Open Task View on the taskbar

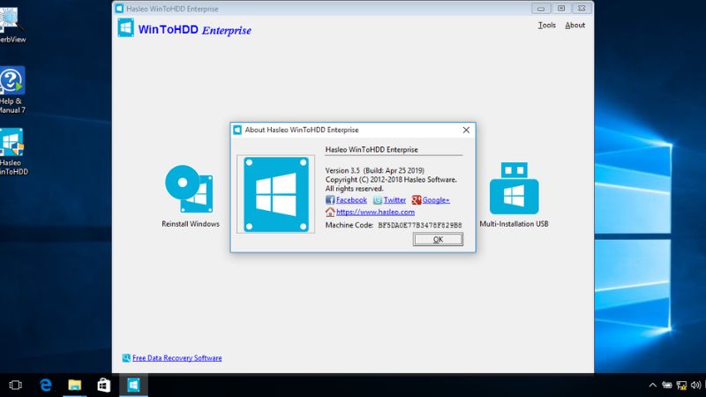[x=15, y=385]
